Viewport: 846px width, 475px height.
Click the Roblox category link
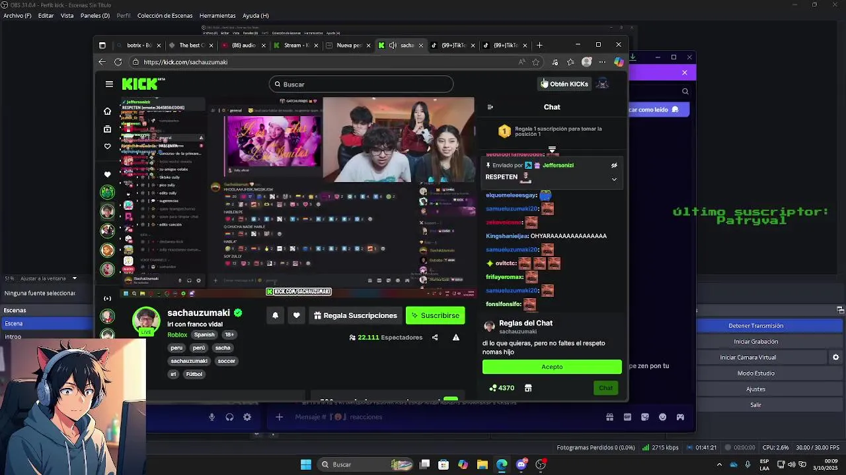point(177,335)
